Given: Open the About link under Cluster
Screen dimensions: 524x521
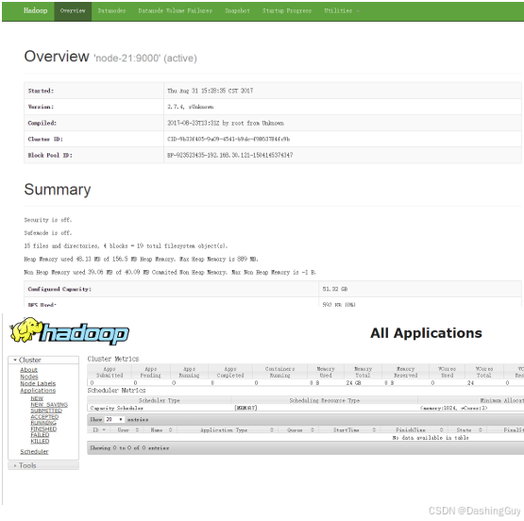Looking at the screenshot, I should [28, 370].
